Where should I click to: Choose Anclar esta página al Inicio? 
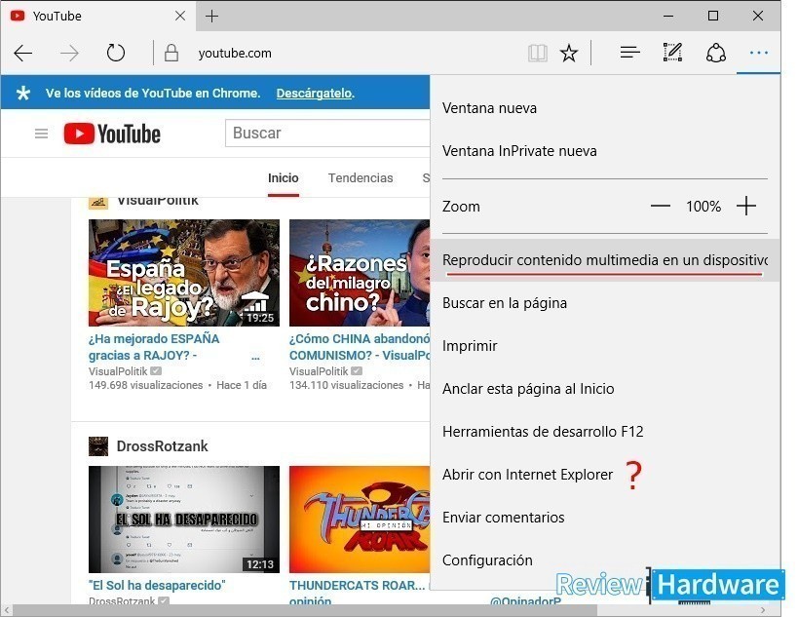point(605,388)
